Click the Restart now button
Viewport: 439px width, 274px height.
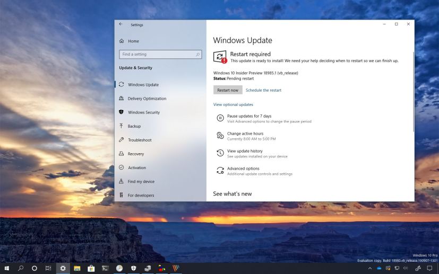click(x=228, y=90)
